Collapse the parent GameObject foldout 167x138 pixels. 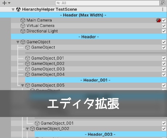(x=18, y=42)
